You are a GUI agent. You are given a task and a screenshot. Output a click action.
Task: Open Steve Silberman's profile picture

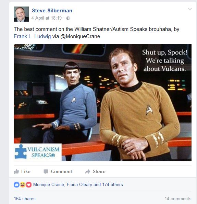coord(21,14)
